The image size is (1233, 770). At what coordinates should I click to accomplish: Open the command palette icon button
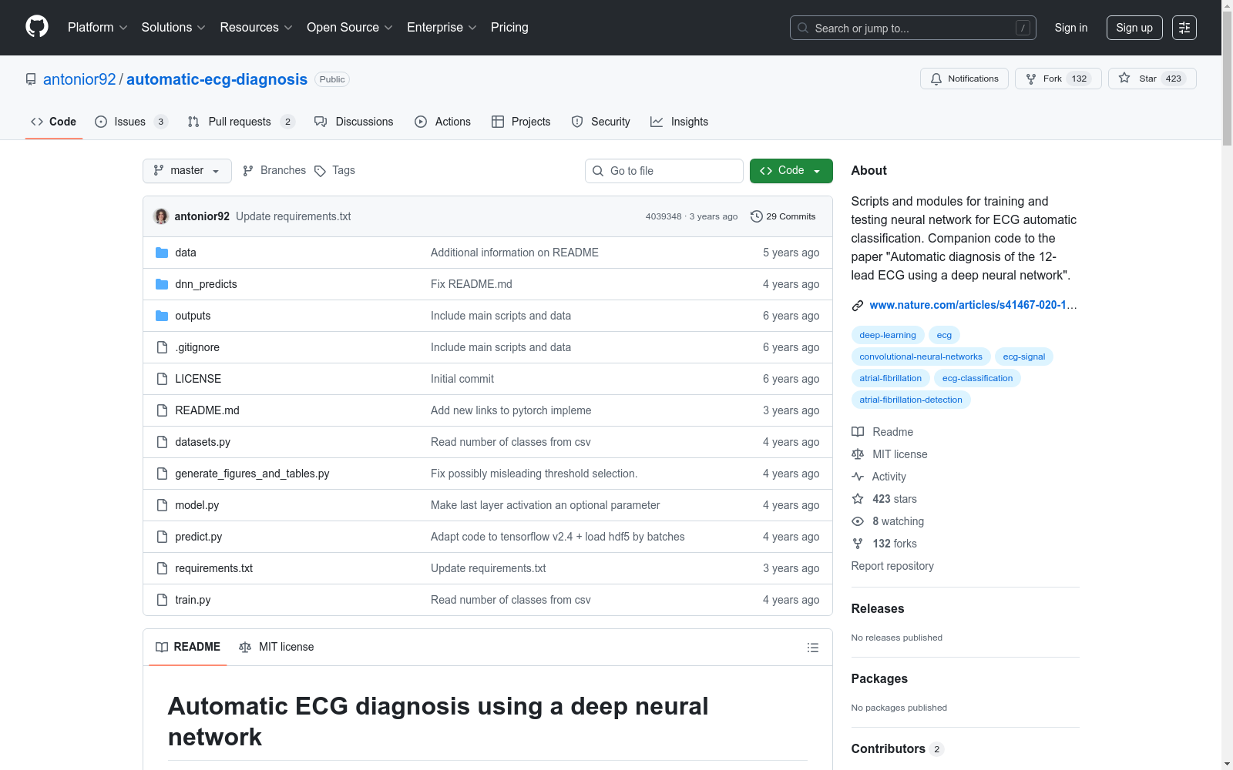click(1184, 28)
